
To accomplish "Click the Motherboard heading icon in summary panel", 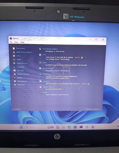I will [40, 68].
